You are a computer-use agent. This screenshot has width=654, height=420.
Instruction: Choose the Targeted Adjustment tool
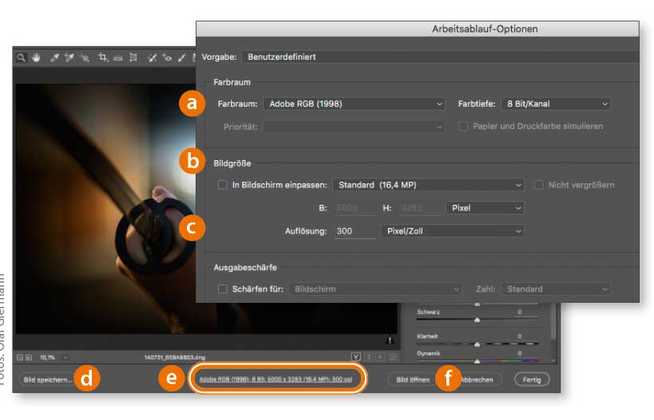pos(85,57)
